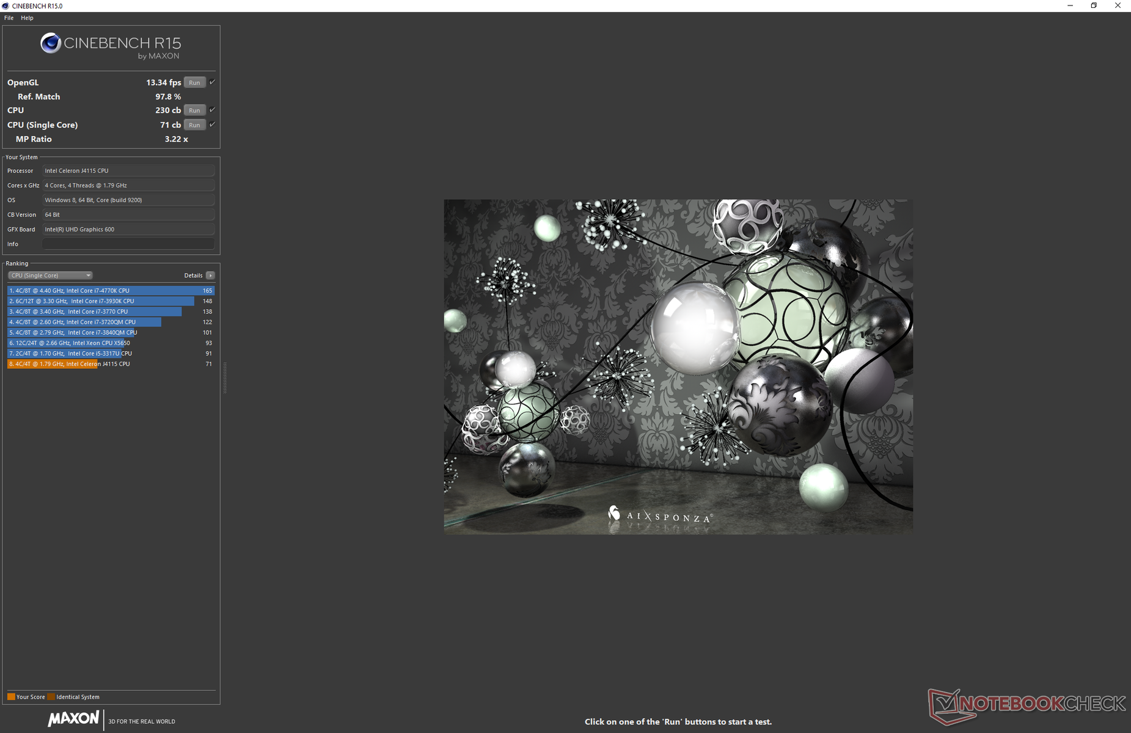Viewport: 1131px width, 733px height.
Task: Restore down the Cinebench window
Action: point(1094,5)
